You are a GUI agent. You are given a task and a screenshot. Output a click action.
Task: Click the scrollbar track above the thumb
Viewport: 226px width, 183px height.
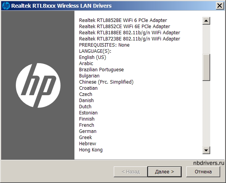pos(206,39)
